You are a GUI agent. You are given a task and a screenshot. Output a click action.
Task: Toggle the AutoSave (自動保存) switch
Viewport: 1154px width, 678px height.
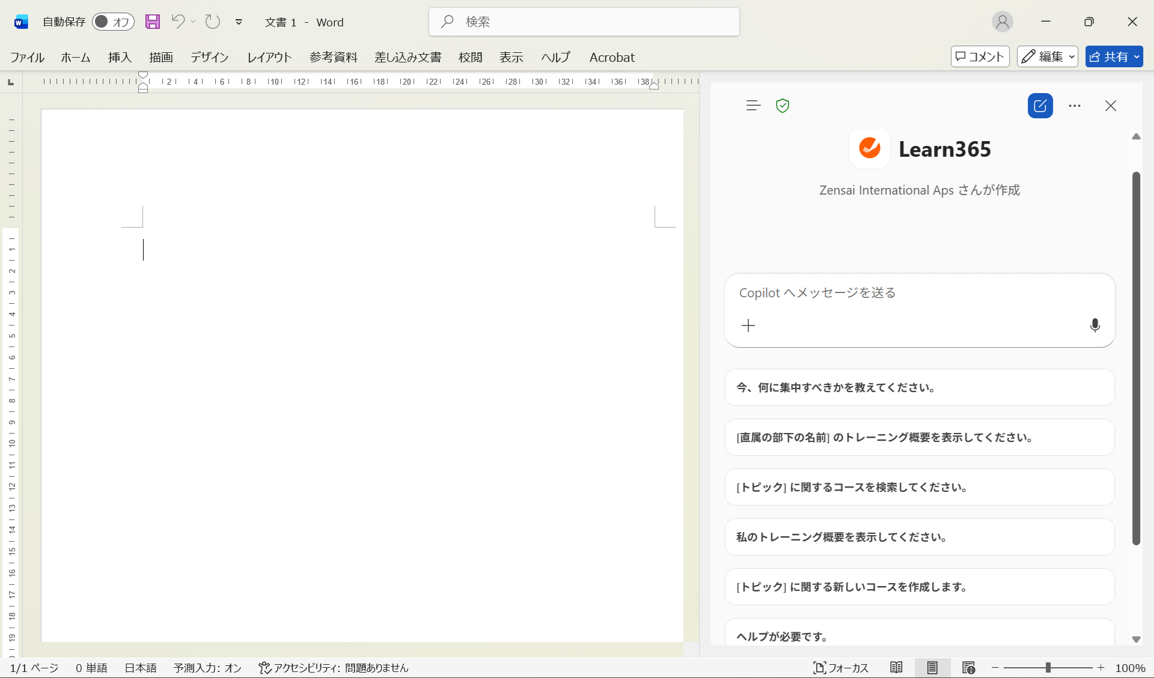coord(113,22)
